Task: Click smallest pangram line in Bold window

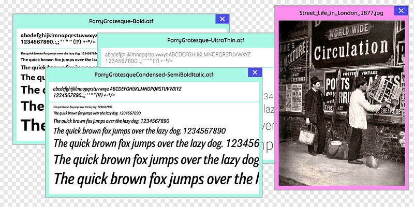Action: pyautogui.click(x=58, y=53)
